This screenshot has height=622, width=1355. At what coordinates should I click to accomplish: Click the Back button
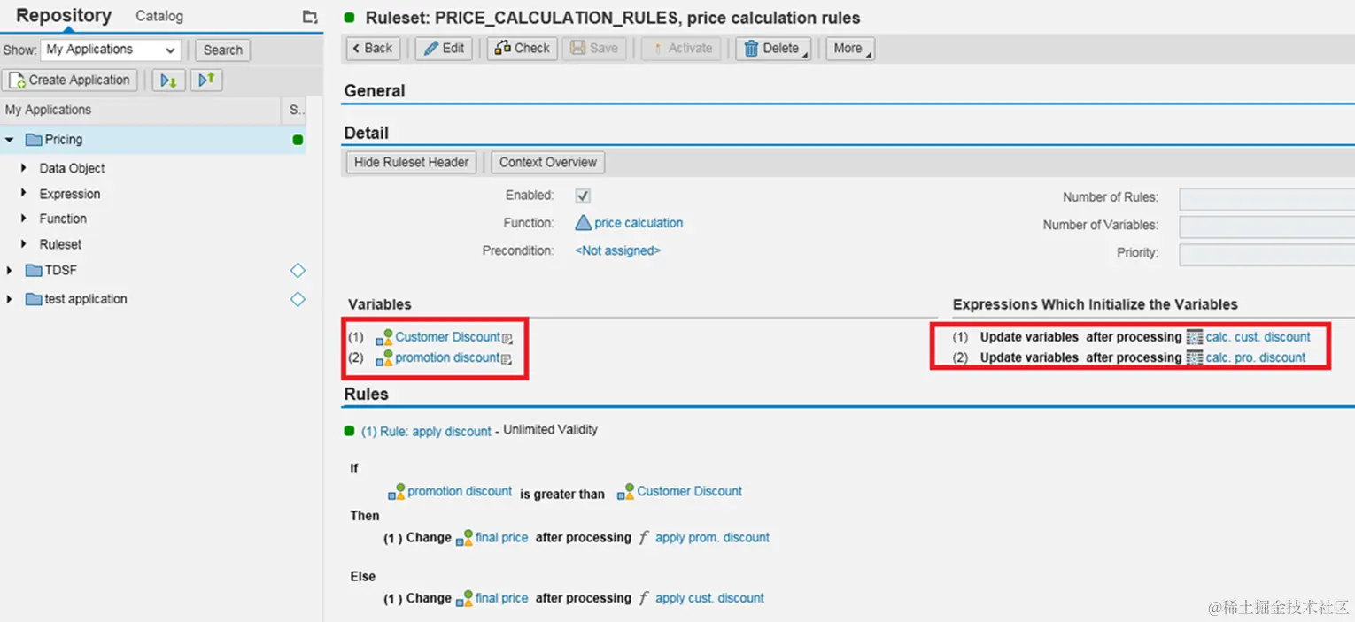[x=373, y=49]
